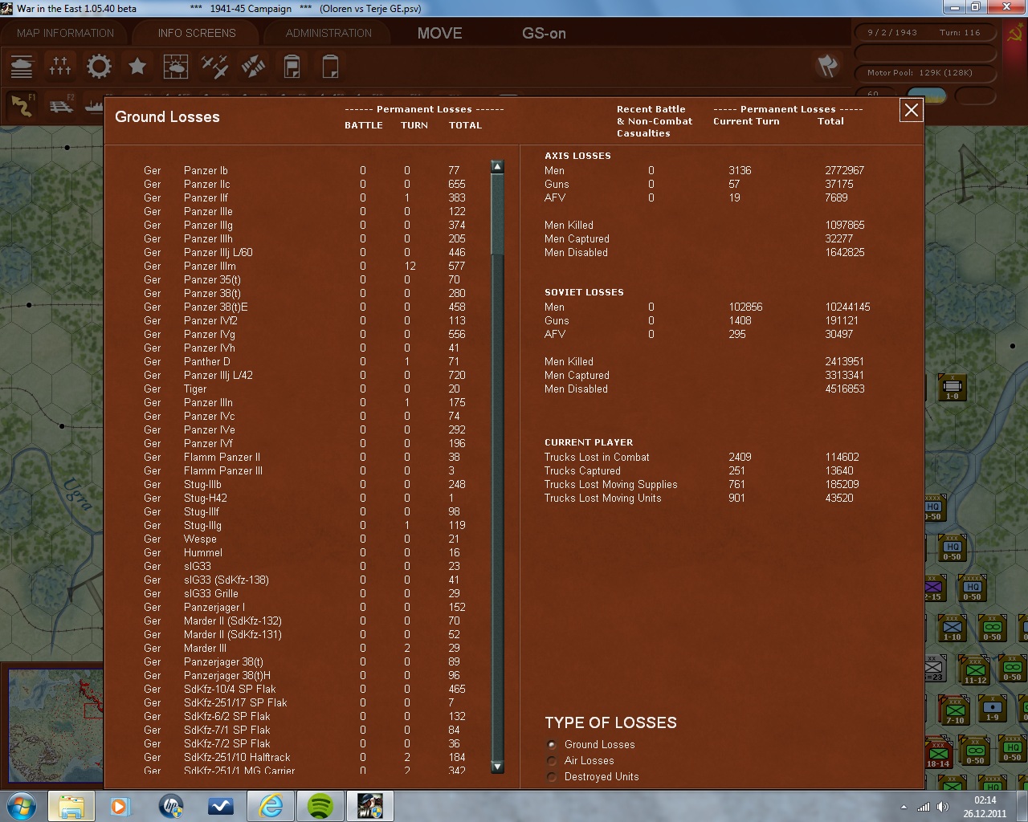
Task: Click the scroll up arrow of losses list
Action: pos(497,167)
